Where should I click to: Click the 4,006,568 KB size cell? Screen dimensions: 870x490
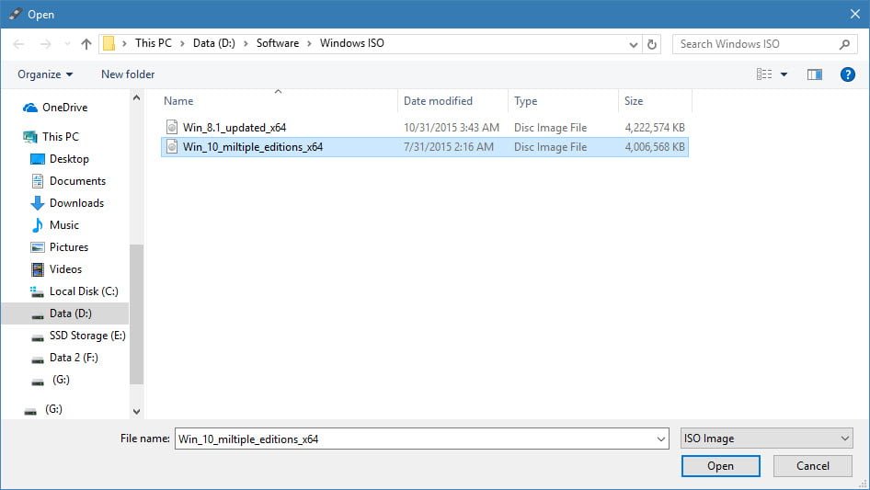pos(655,147)
